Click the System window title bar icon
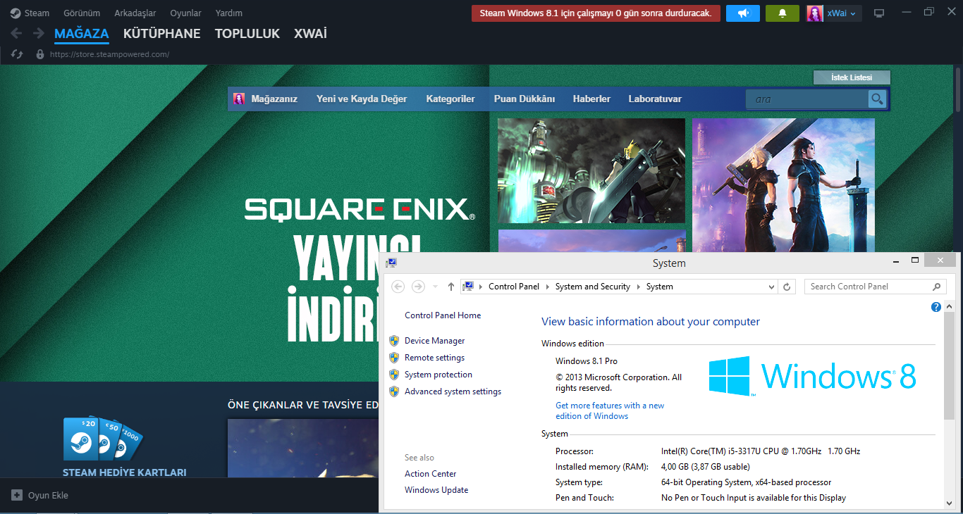 point(391,263)
